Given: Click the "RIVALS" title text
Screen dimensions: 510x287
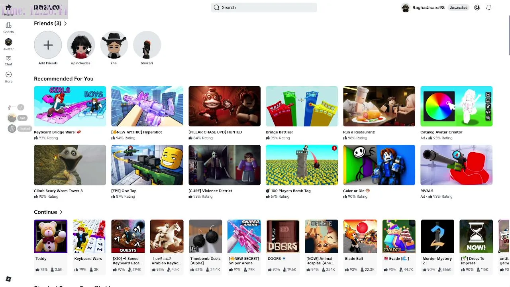Looking at the screenshot, I should (x=427, y=191).
